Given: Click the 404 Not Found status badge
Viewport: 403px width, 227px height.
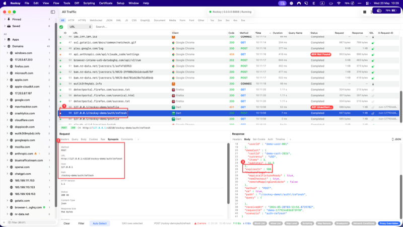Looking at the screenshot, I should click(320, 54).
